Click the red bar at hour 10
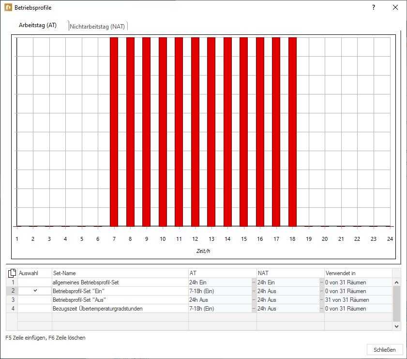Image resolution: width=407 pixels, height=359 pixels. (x=163, y=132)
